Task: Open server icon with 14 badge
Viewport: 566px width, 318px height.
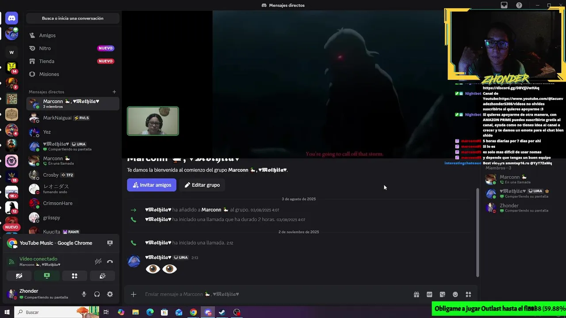Action: click(x=11, y=67)
